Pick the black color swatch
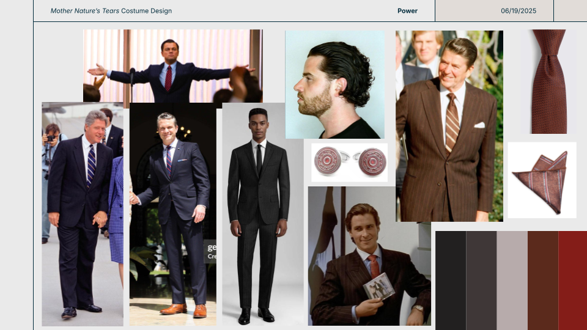The width and height of the screenshot is (587, 330). pos(450,280)
